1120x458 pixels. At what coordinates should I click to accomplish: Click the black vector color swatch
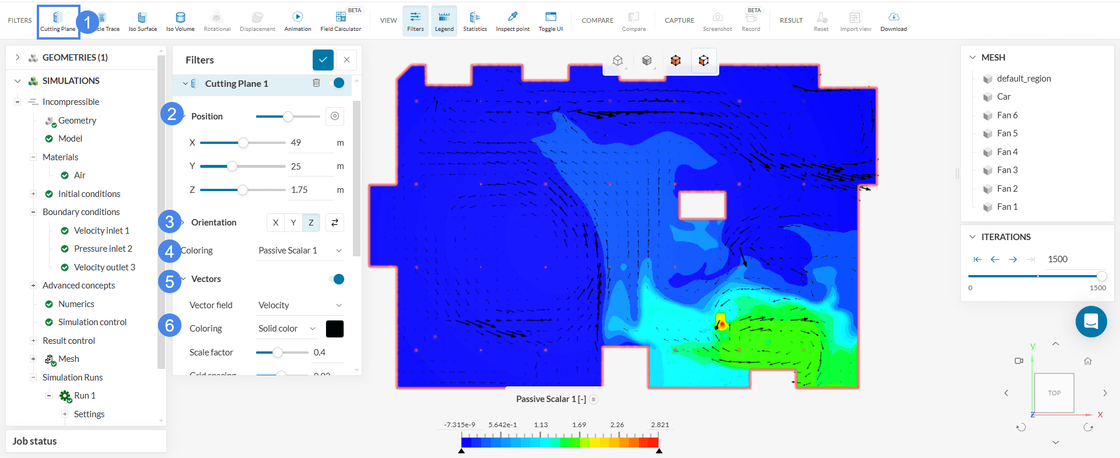click(x=335, y=329)
